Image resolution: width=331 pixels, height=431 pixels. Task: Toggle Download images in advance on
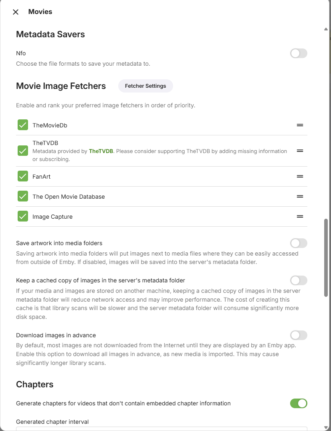pos(299,335)
